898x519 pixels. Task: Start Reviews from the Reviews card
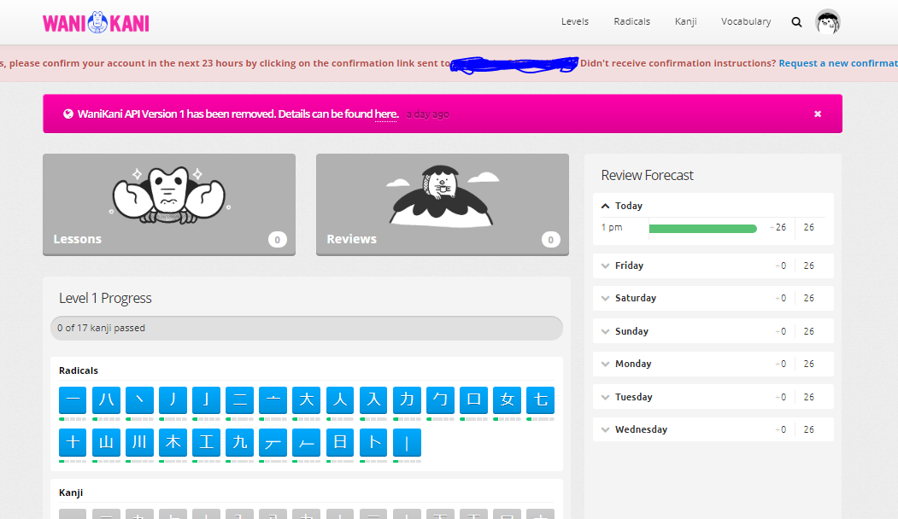point(442,204)
